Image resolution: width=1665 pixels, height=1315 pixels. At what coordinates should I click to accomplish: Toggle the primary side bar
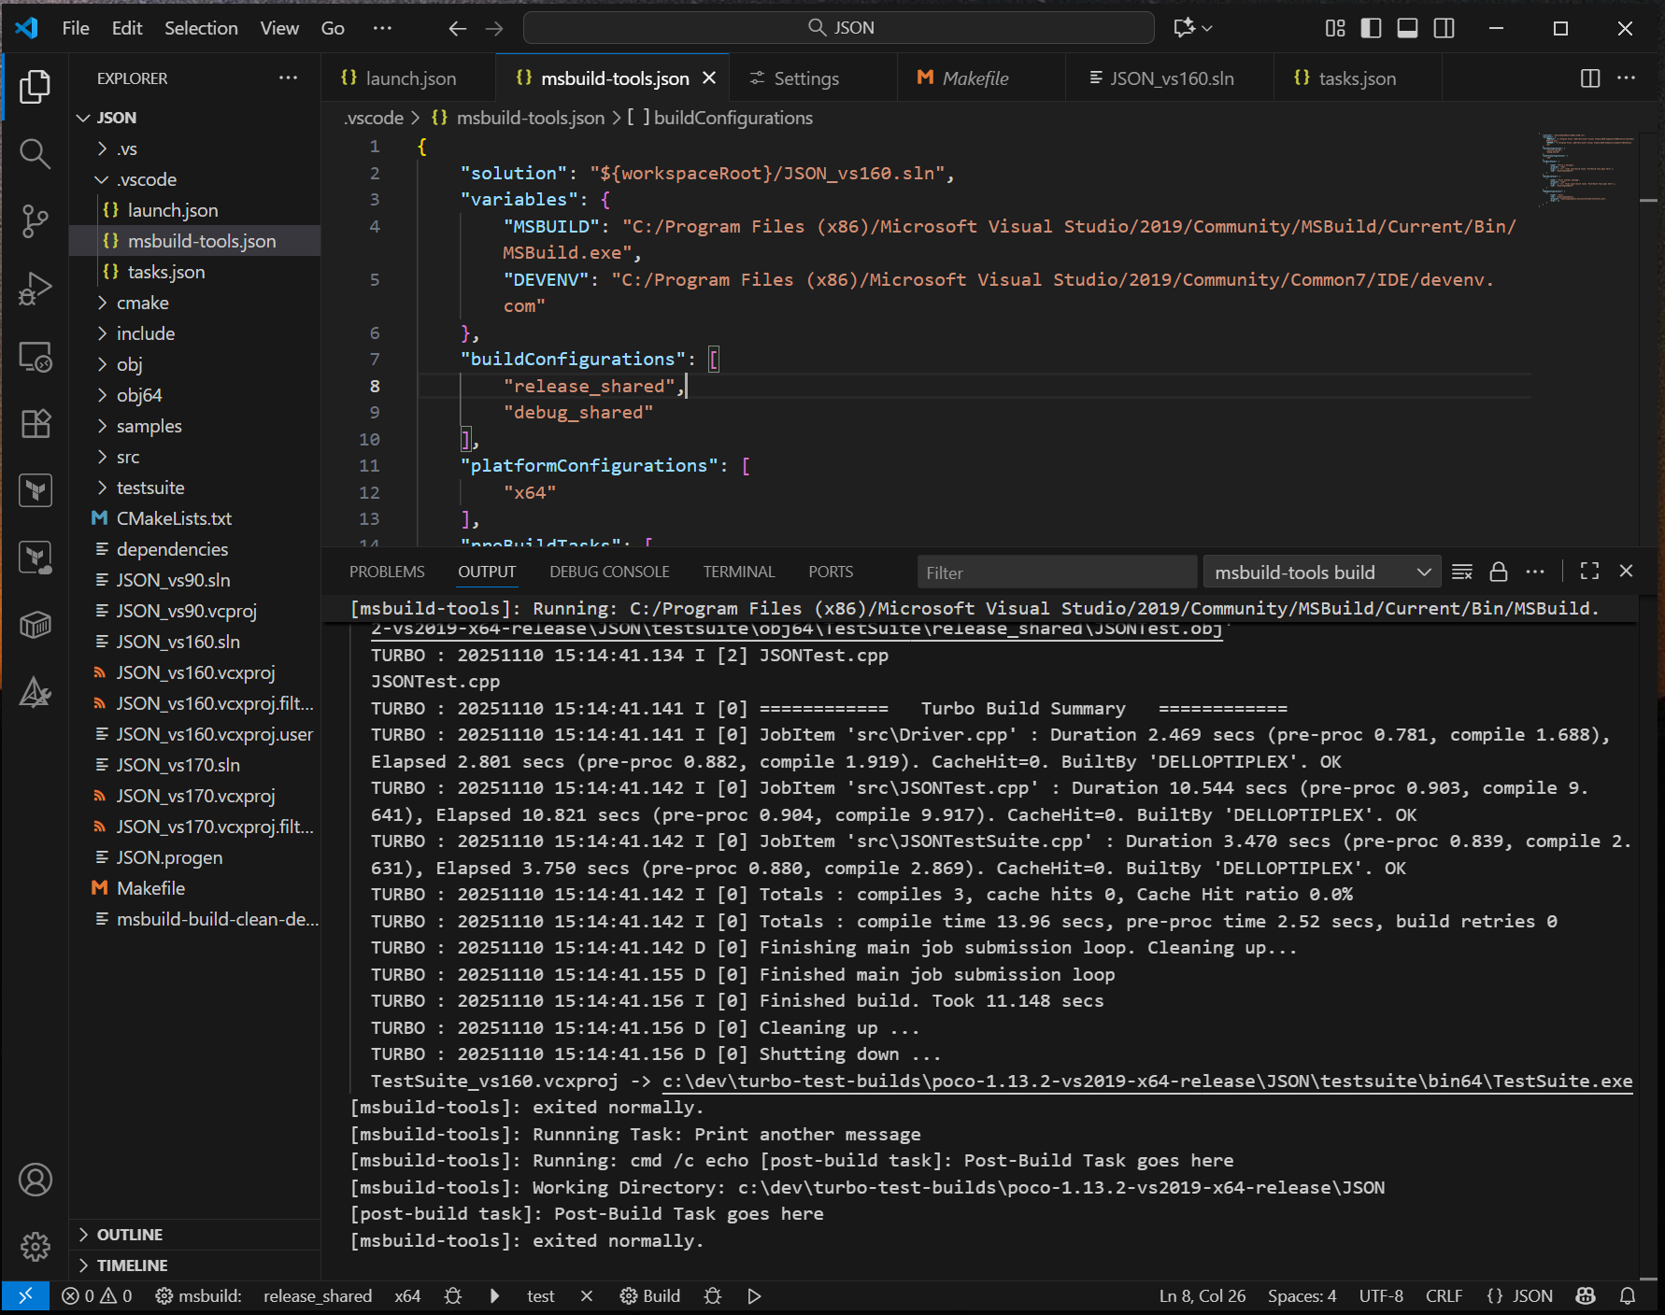pyautogui.click(x=1371, y=28)
